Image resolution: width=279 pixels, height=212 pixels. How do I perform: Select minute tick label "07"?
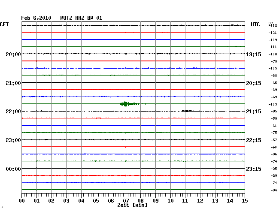(126, 201)
